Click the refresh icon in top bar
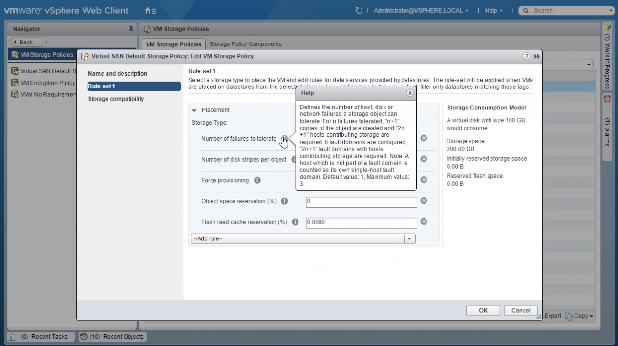 click(359, 11)
